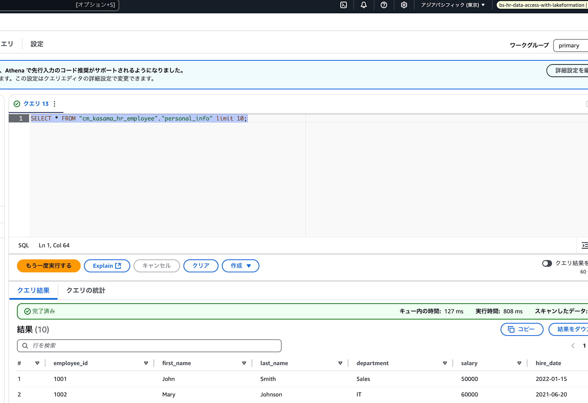This screenshot has height=403, width=588.
Task: Click the SQL language label in status bar
Action: (24, 246)
